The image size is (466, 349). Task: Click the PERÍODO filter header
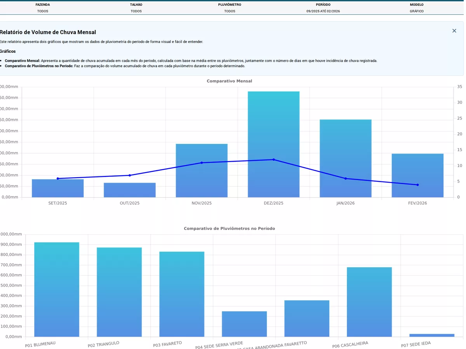[323, 5]
